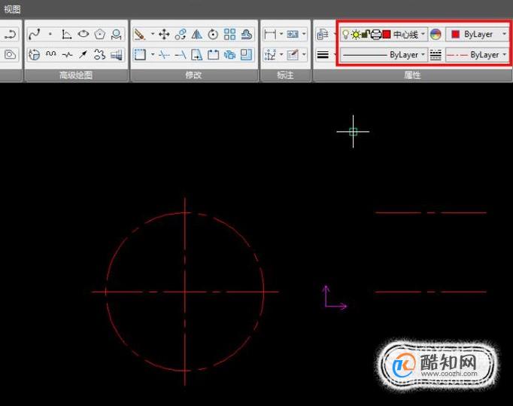Click the corner square modify icon
Viewport: 513px width, 406px height.
point(247,54)
